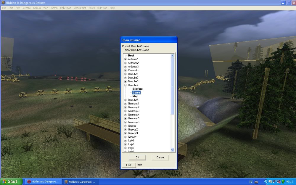Expand the Ardenes2 tree node

pyautogui.click(x=125, y=63)
